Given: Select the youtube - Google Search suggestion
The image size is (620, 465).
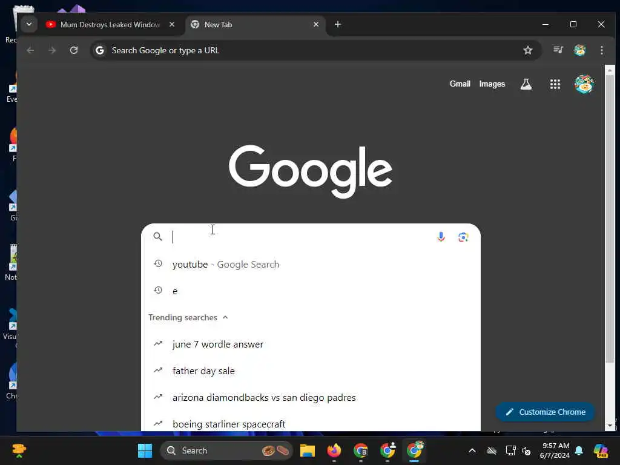Looking at the screenshot, I should click(311, 264).
